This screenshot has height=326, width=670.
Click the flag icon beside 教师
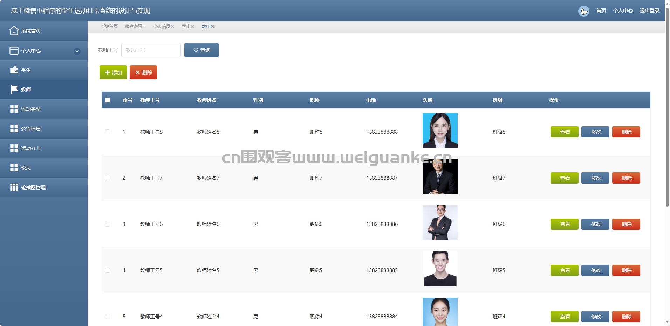click(14, 90)
